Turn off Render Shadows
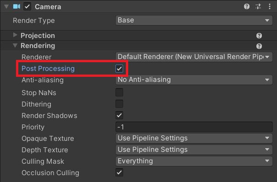The image size is (277, 182). [x=119, y=115]
